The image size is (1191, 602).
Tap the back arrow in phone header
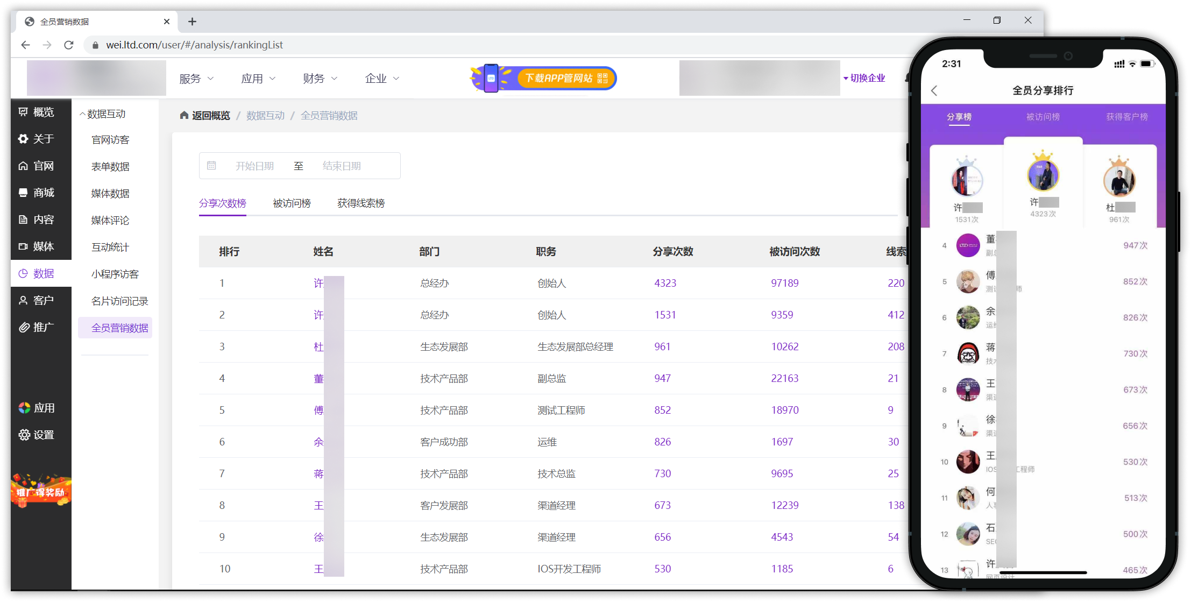(x=934, y=91)
